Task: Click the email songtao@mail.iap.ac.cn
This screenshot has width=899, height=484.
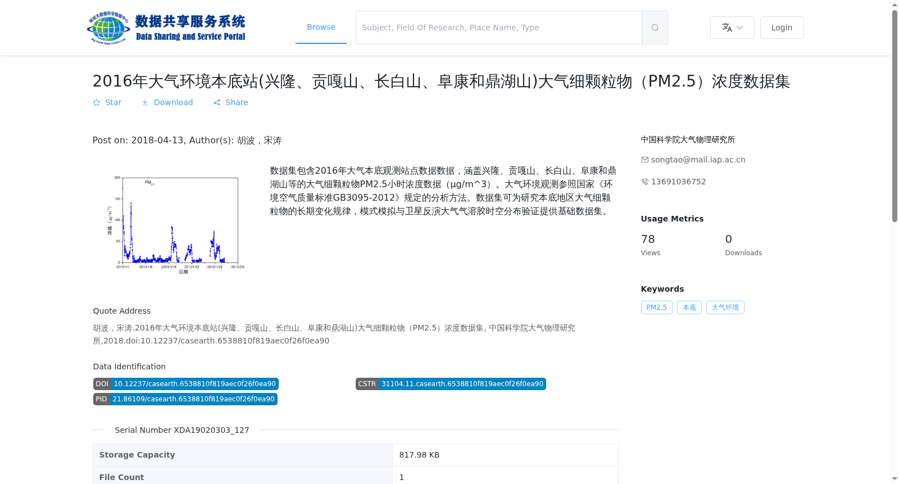Action: 698,160
